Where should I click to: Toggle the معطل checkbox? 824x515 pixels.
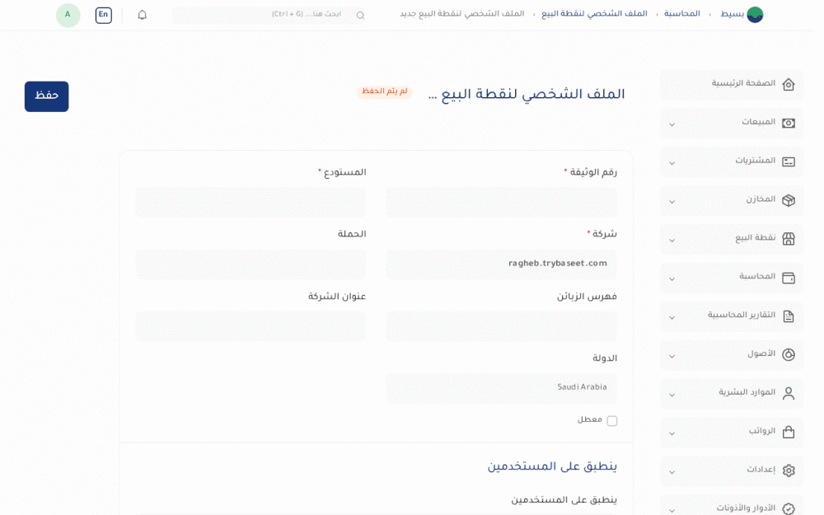[x=611, y=421]
